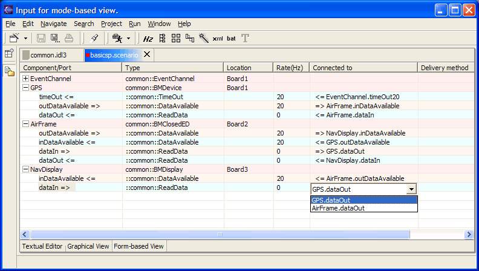Image resolution: width=479 pixels, height=271 pixels.
Task: Choose AirFrame.dataOut from the dropdown list
Action: tap(338, 208)
